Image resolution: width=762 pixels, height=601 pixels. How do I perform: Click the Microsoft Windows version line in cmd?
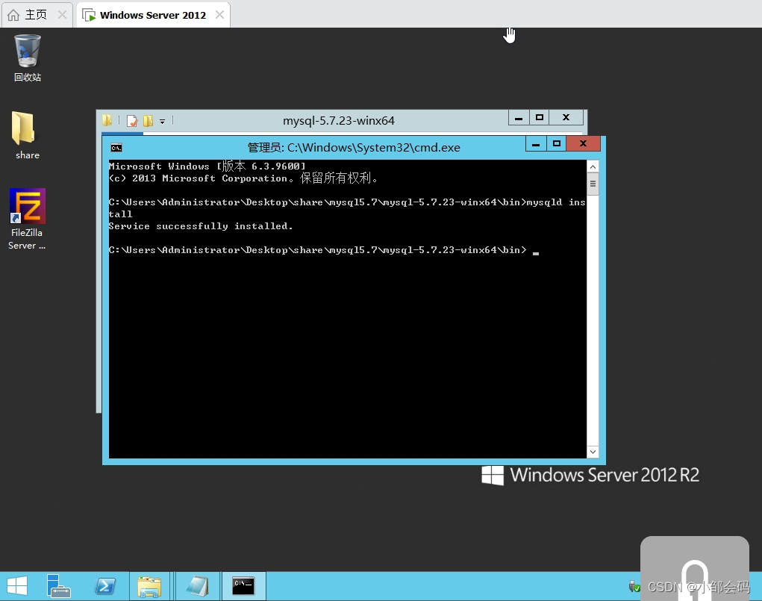[x=207, y=166]
